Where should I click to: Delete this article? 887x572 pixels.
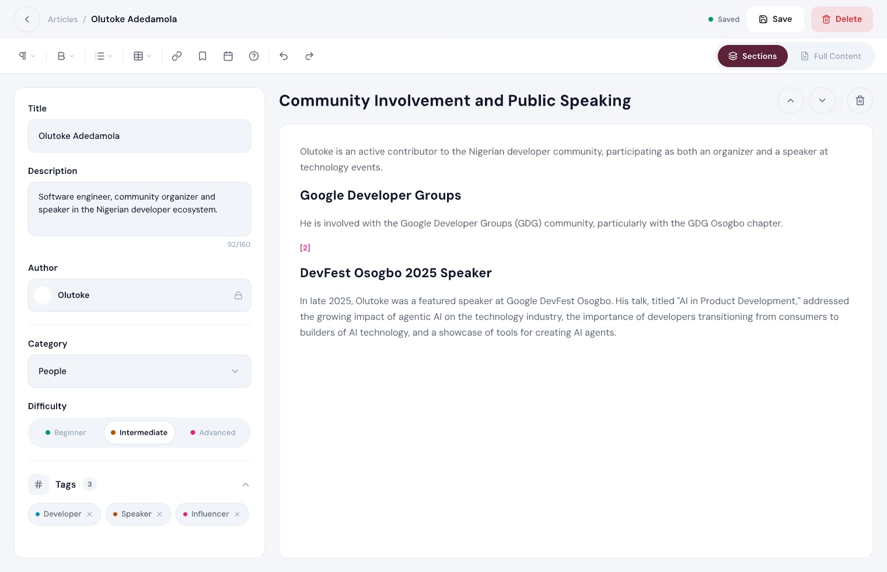pyautogui.click(x=841, y=19)
